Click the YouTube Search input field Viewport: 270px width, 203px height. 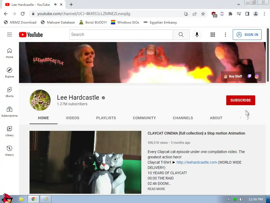pyautogui.click(x=121, y=35)
